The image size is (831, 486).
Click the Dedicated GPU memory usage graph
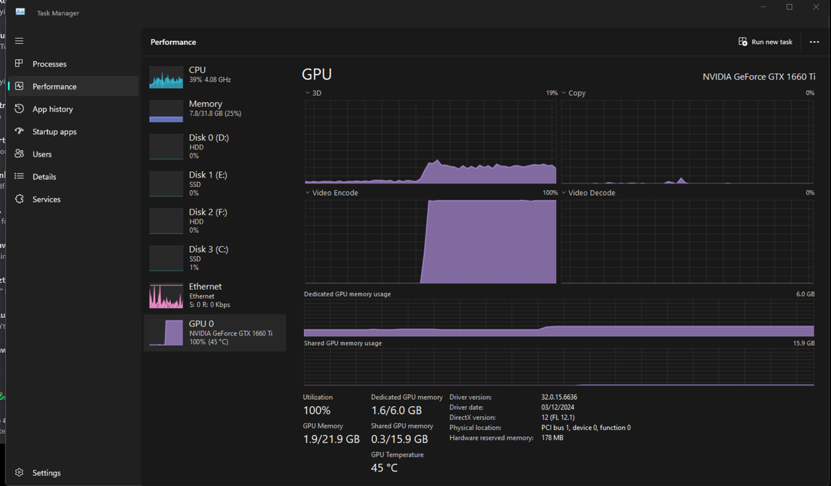pos(559,318)
